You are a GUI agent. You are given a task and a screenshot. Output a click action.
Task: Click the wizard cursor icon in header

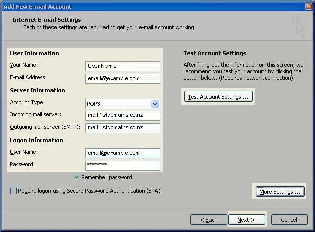[298, 26]
